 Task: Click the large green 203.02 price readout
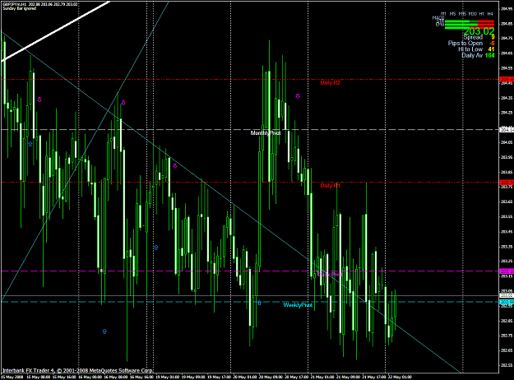coord(479,31)
